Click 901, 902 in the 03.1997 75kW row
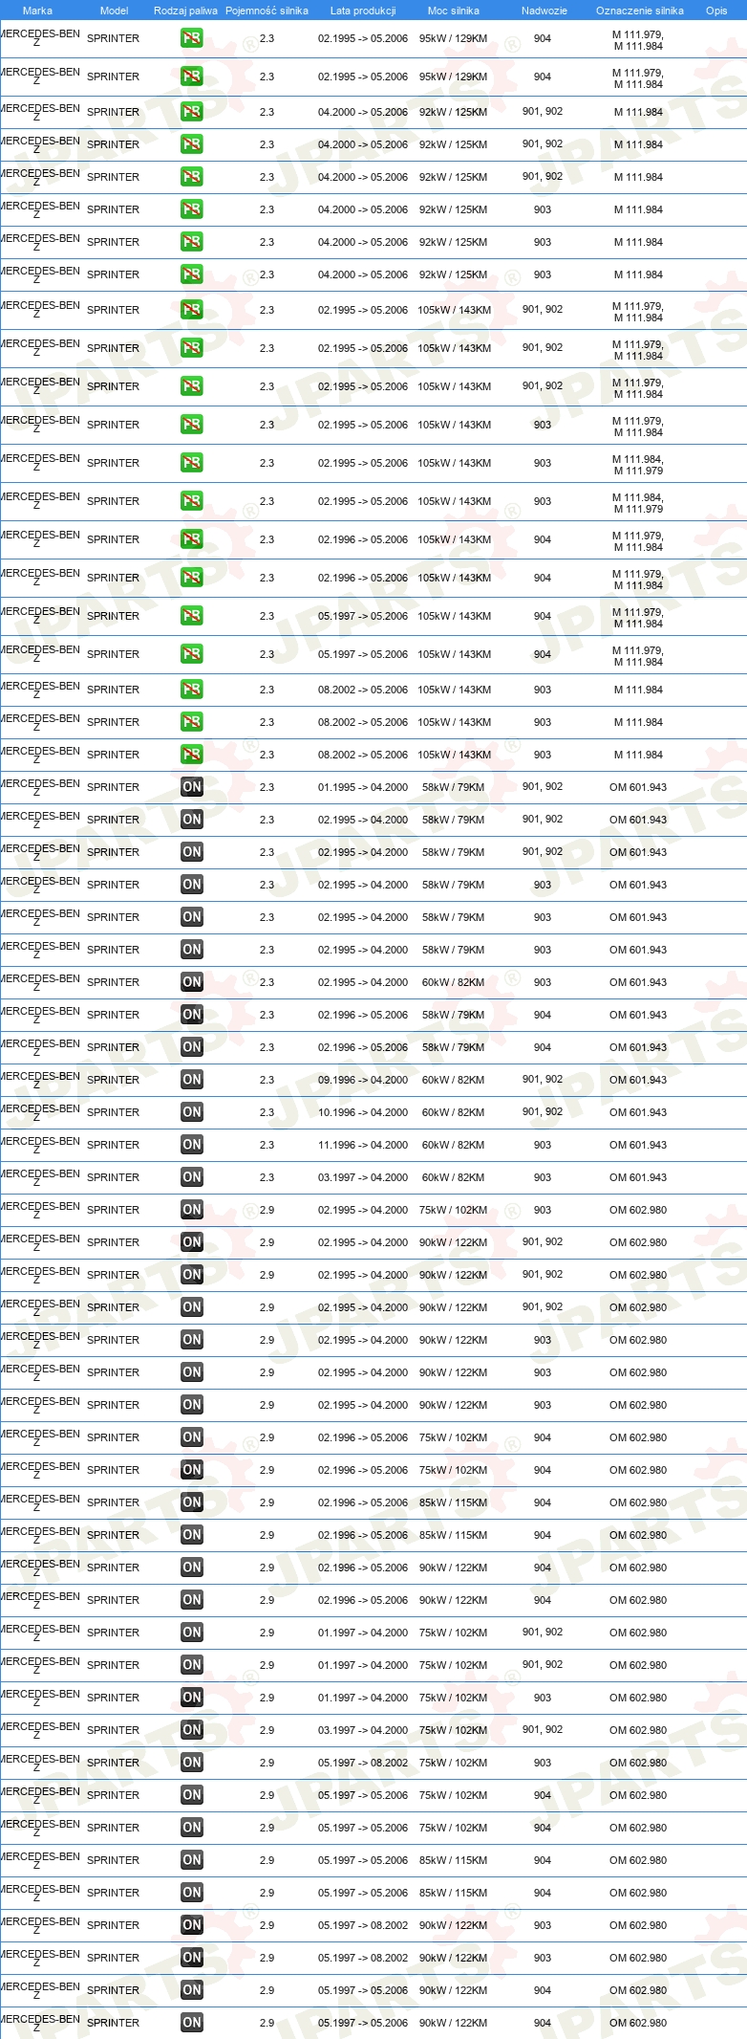 [543, 1729]
